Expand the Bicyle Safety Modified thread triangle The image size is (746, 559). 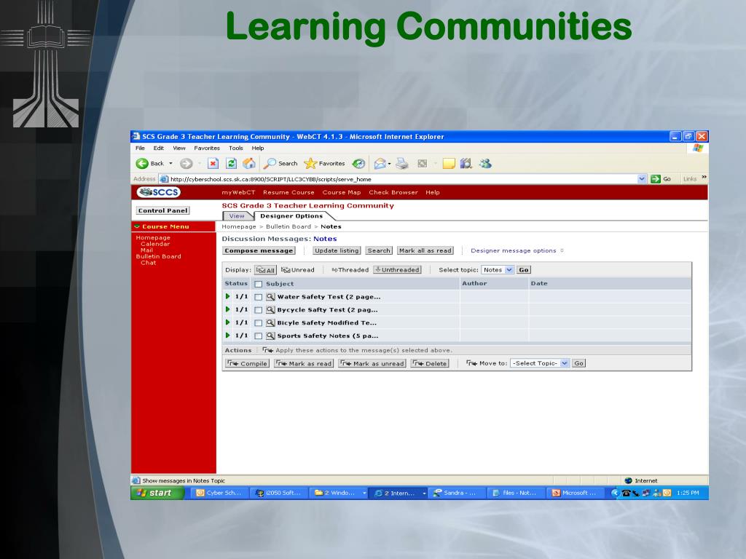pyautogui.click(x=228, y=322)
